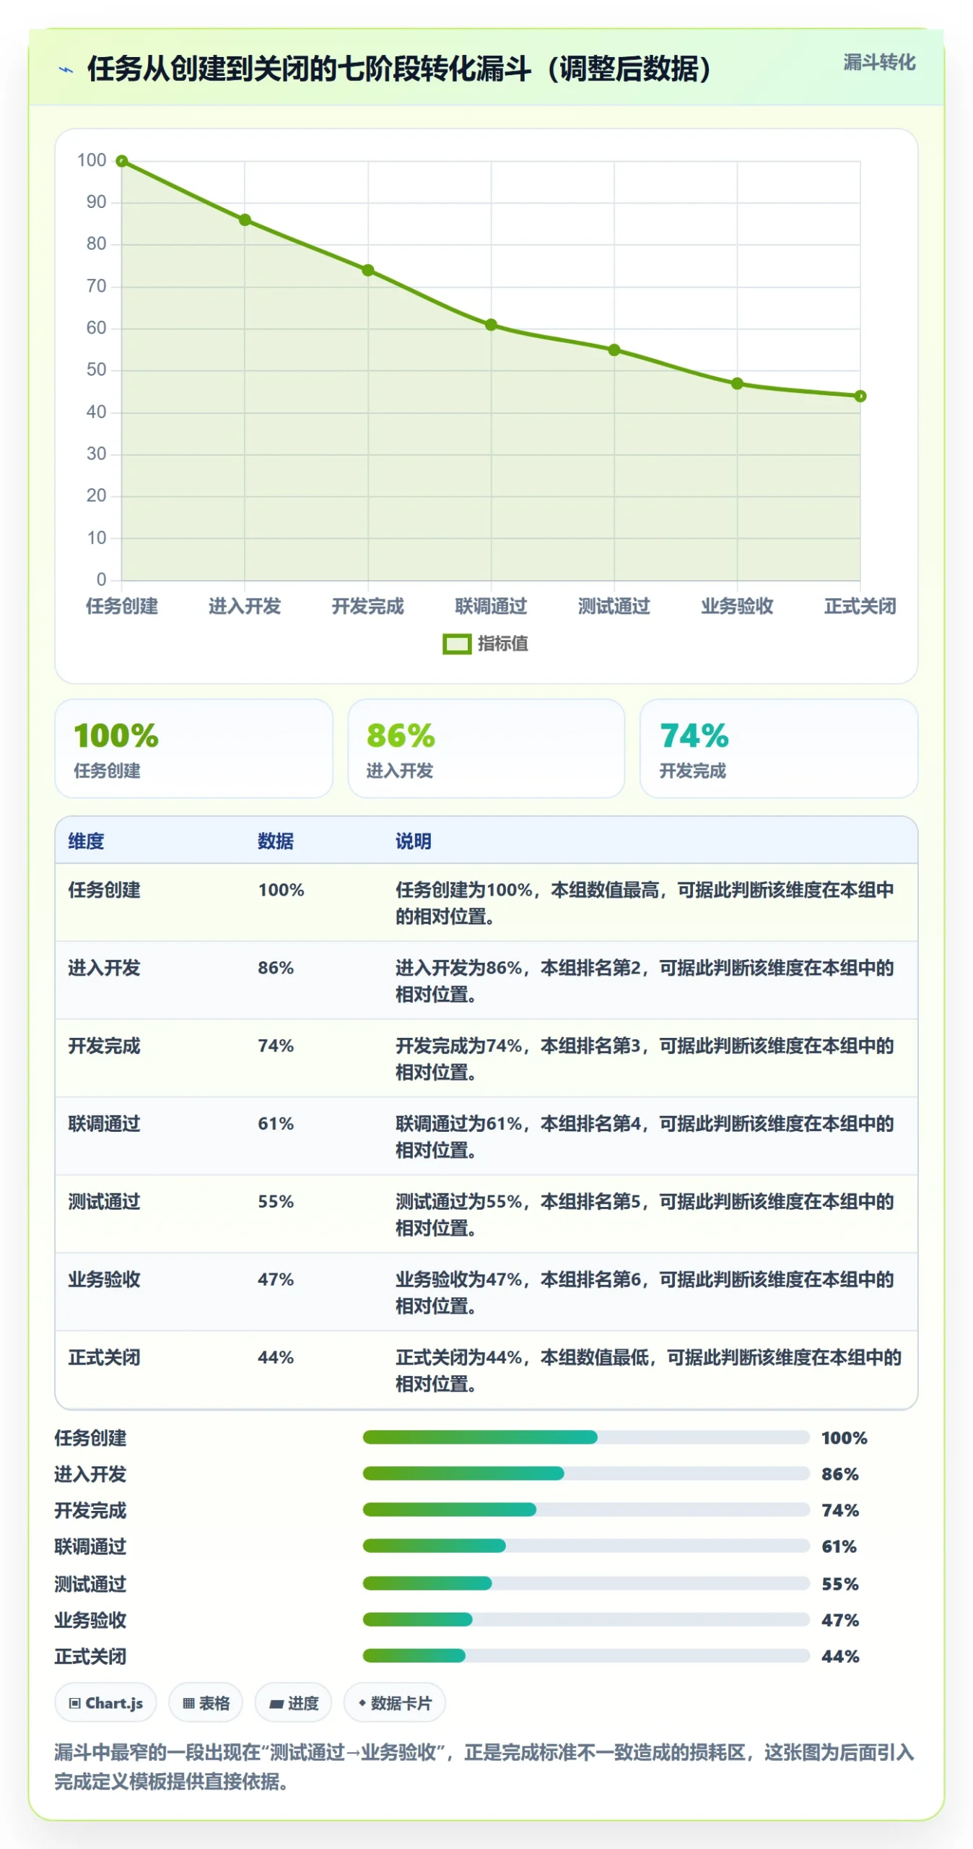The height and width of the screenshot is (1849, 973).
Task: Click the Chart.js tag chip
Action: pyautogui.click(x=105, y=1702)
